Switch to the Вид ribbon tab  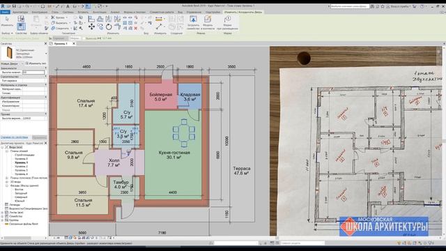tap(180, 13)
